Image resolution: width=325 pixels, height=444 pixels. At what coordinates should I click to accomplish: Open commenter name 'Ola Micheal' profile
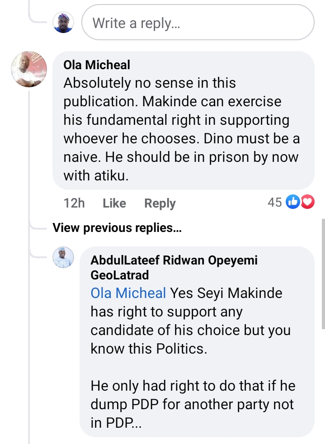click(x=97, y=65)
